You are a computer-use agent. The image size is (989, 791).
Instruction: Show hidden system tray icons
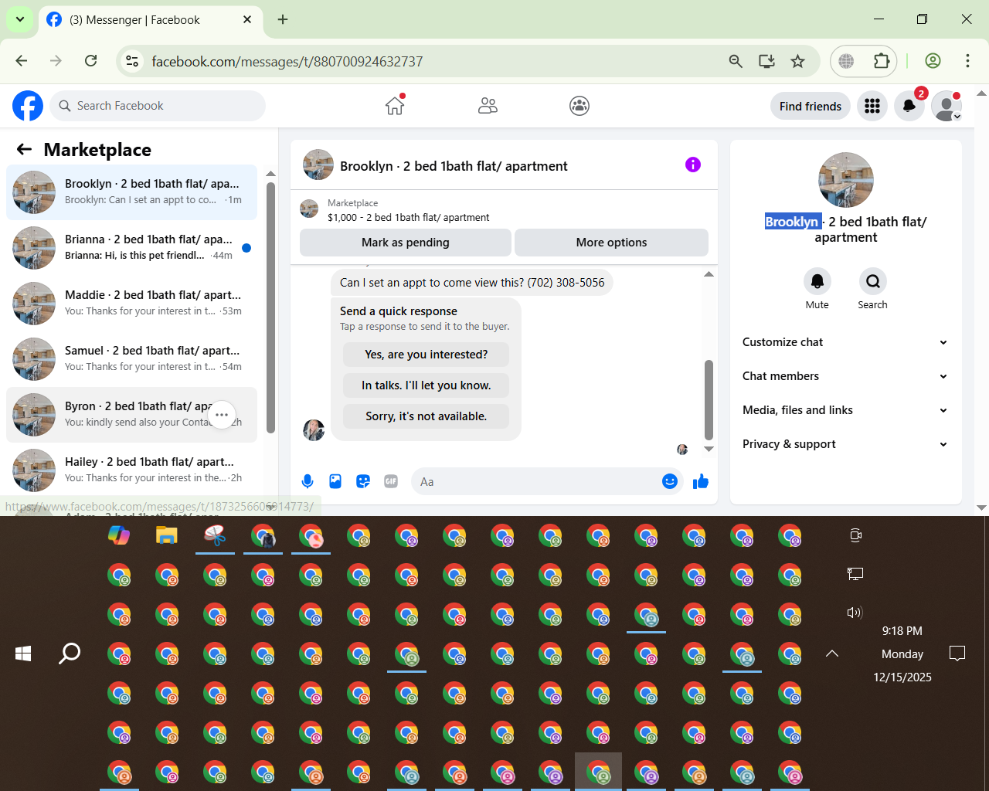(832, 654)
